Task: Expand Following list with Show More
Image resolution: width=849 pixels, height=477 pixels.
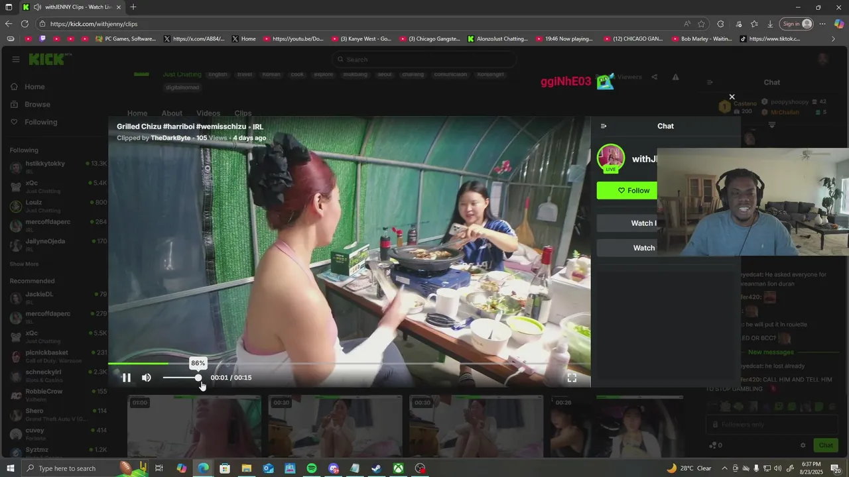Action: 24,264
